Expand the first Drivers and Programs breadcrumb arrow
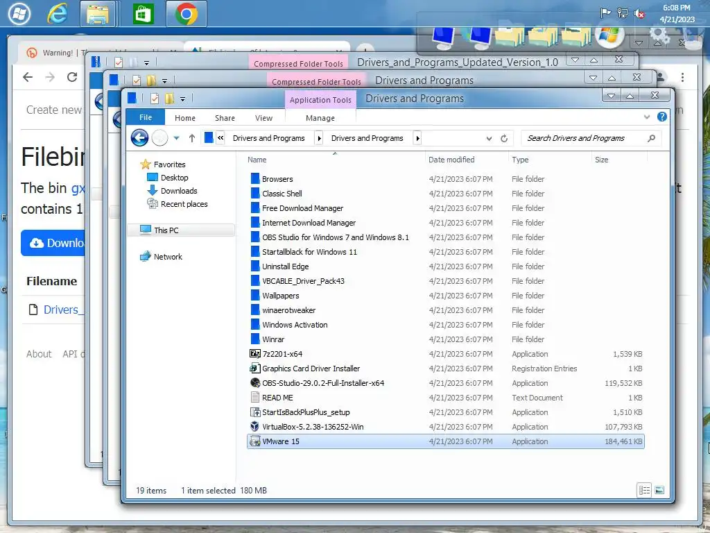The image size is (710, 533). click(x=319, y=138)
